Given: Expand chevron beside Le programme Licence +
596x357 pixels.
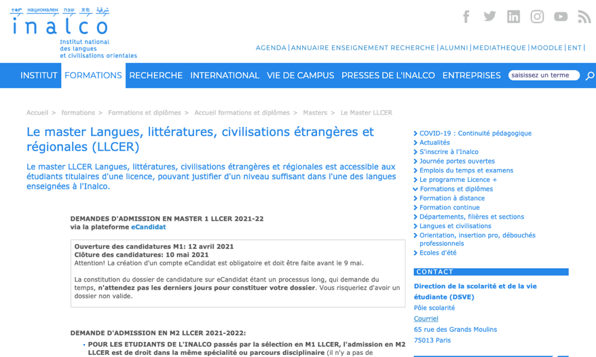Looking at the screenshot, I should (x=415, y=180).
